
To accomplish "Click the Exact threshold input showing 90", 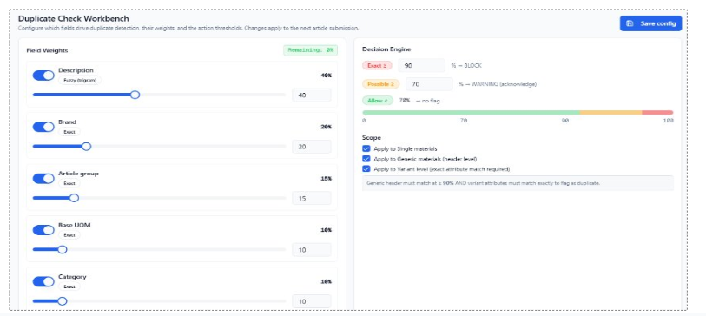I will pyautogui.click(x=422, y=66).
